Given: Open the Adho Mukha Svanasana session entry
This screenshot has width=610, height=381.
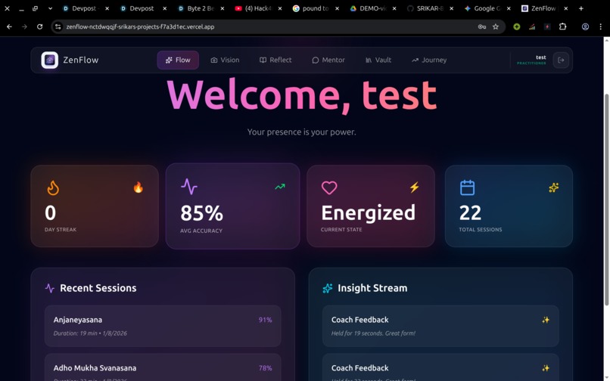Looking at the screenshot, I should pos(163,367).
